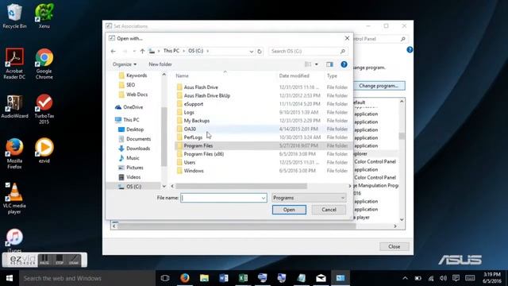Open Task View on the taskbar

click(165, 278)
